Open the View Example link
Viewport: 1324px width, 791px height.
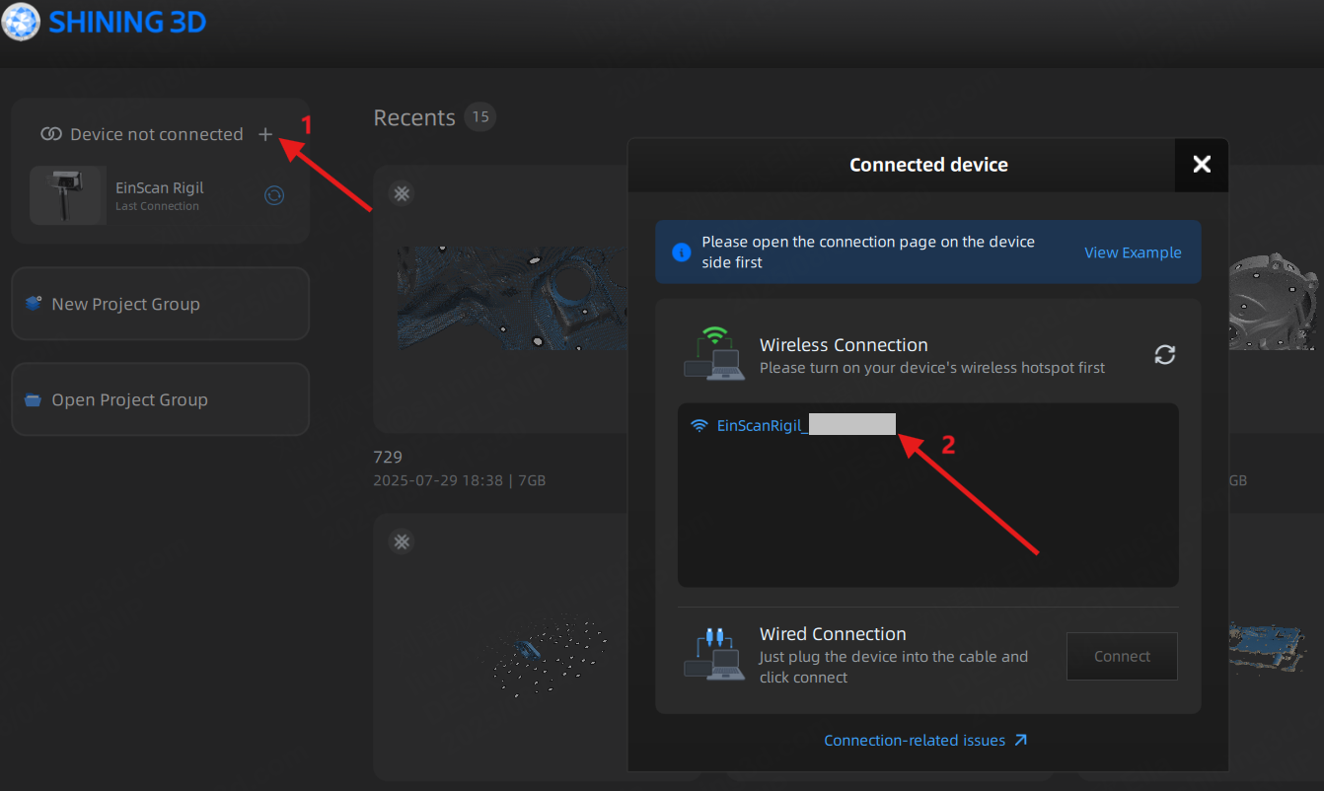click(x=1133, y=252)
